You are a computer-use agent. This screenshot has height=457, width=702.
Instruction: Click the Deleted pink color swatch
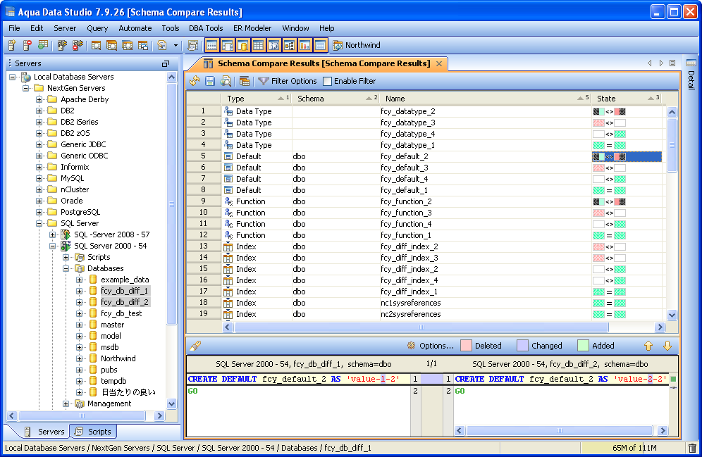[x=466, y=346]
